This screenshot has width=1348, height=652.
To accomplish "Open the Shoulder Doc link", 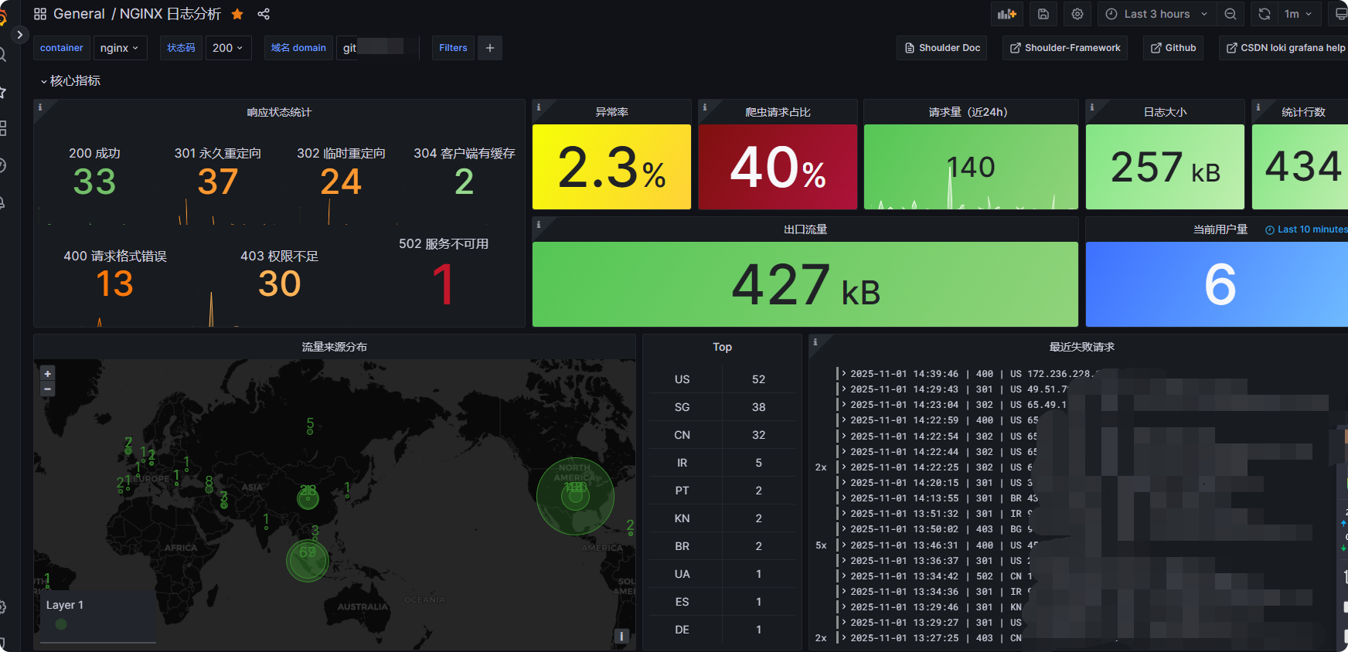I will (942, 48).
